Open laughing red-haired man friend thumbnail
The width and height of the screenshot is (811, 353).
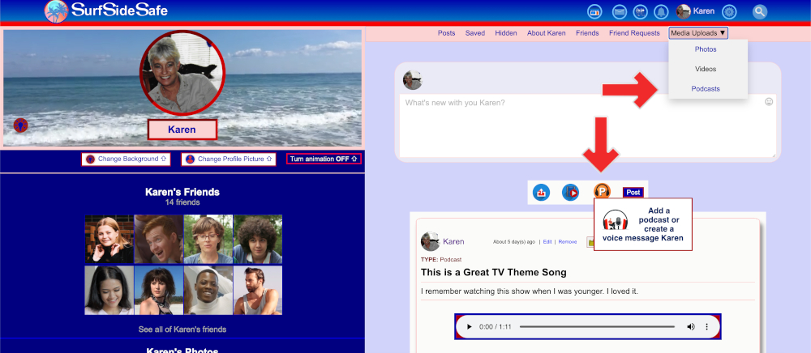pos(159,240)
